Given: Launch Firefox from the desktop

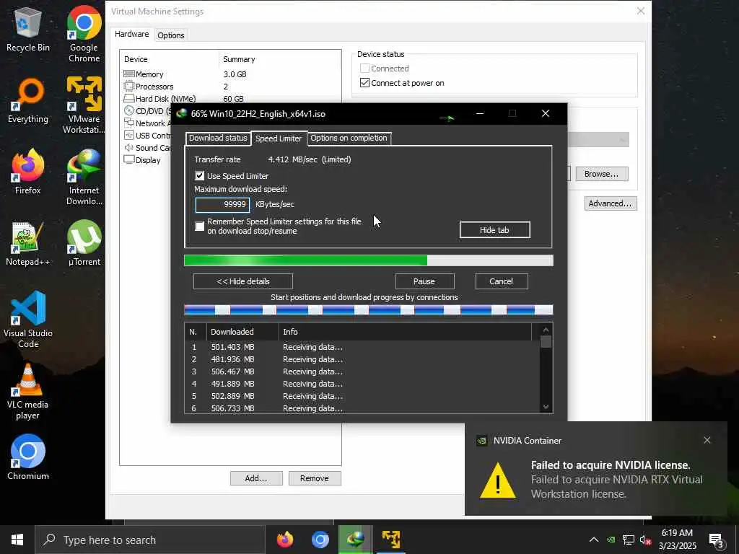Looking at the screenshot, I should click(x=28, y=172).
